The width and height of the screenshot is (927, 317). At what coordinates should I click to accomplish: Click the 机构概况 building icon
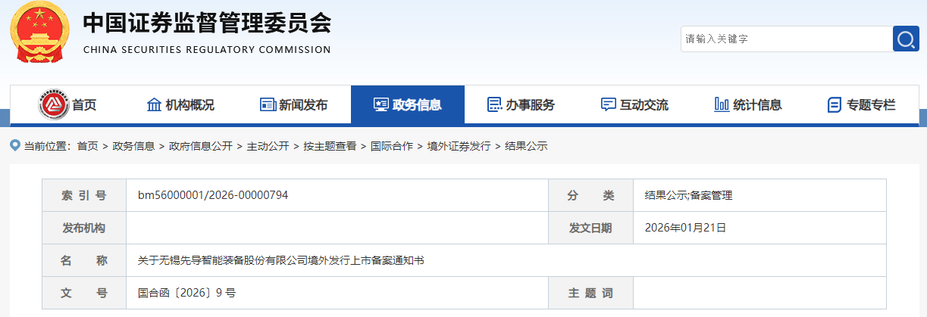154,104
